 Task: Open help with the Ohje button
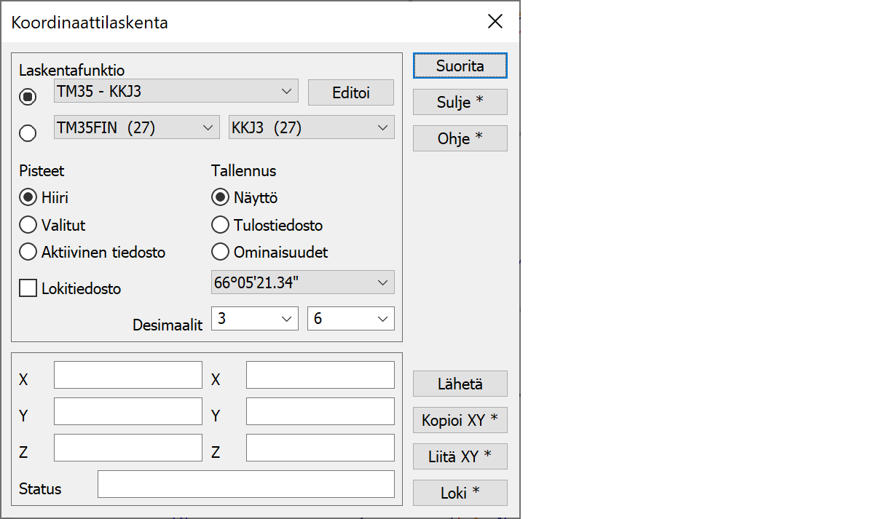(x=460, y=138)
